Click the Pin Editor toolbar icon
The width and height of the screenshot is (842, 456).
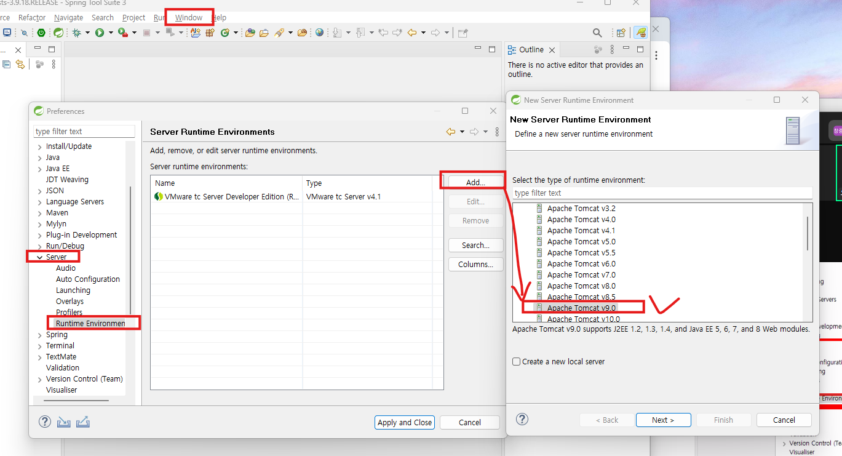(x=463, y=33)
